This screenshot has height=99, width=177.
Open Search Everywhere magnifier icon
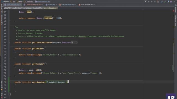(x=176, y=2)
